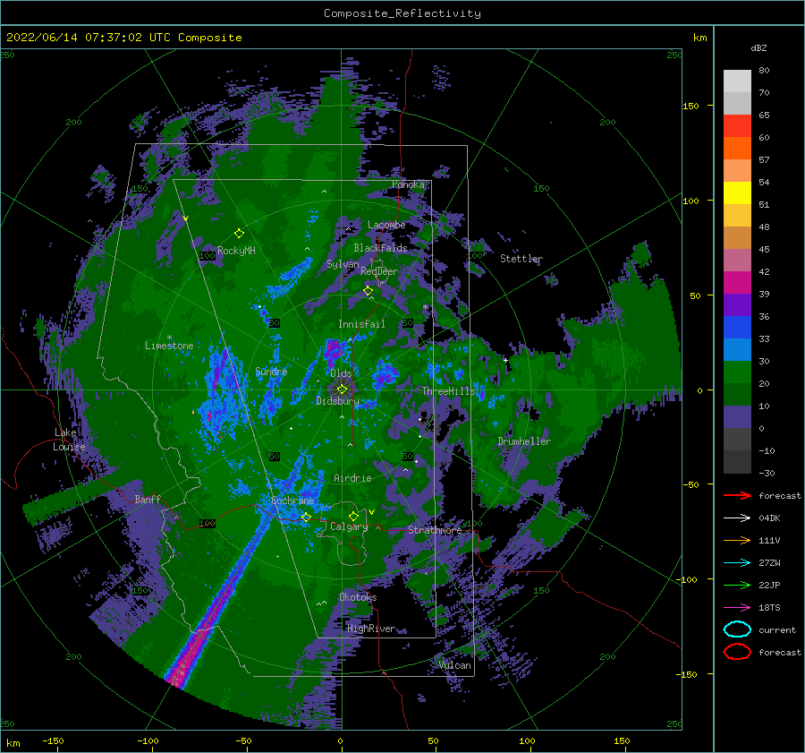
Task: Click the Strathmore label
Action: tap(436, 530)
